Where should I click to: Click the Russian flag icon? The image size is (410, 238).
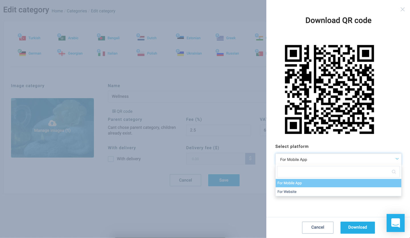pos(220,53)
